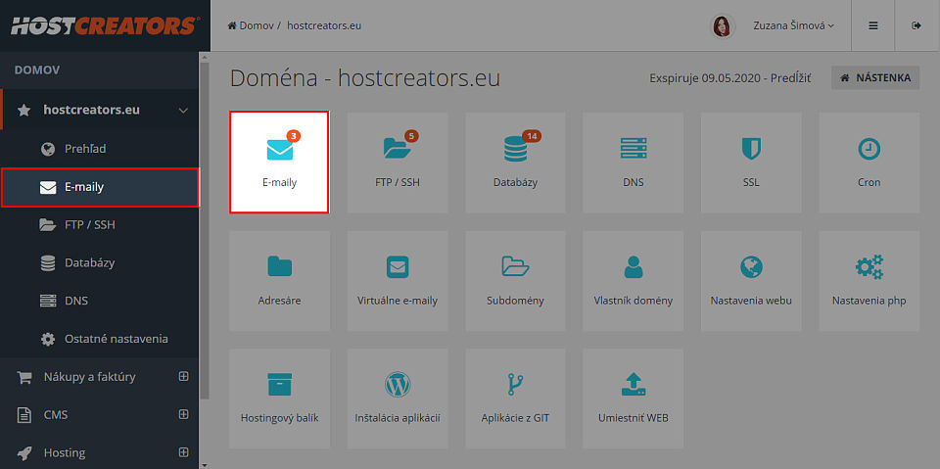Open the Databázy stack tile icon
940x469 pixels.
[x=516, y=149]
